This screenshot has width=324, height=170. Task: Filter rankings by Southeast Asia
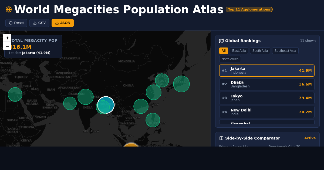tap(285, 51)
